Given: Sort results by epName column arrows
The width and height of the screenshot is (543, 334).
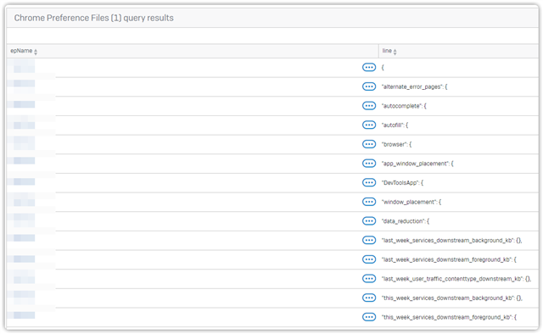Looking at the screenshot, I should click(36, 52).
